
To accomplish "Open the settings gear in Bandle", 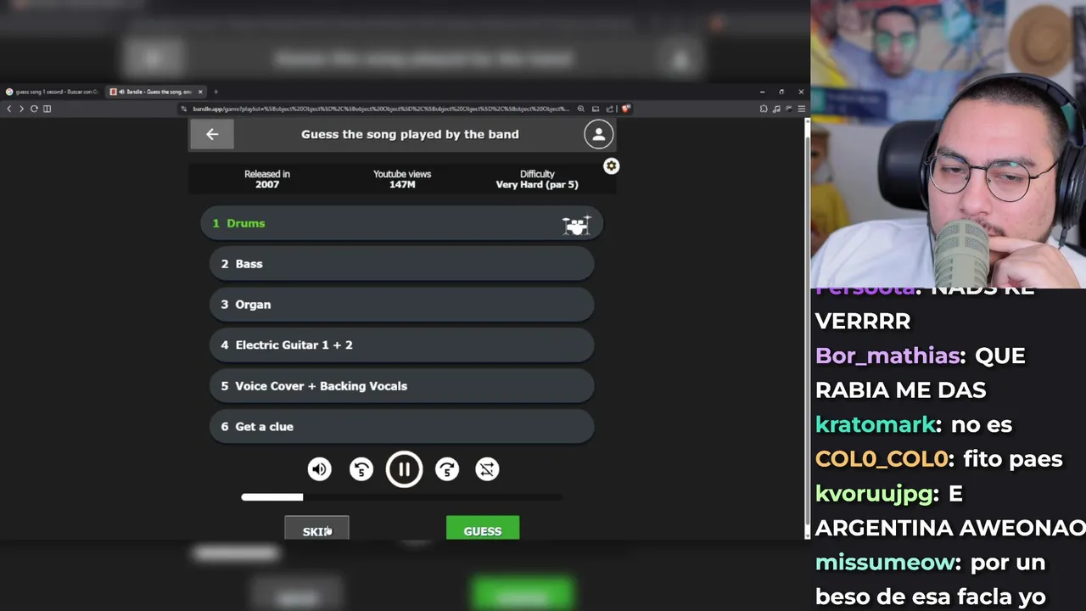I will point(611,166).
